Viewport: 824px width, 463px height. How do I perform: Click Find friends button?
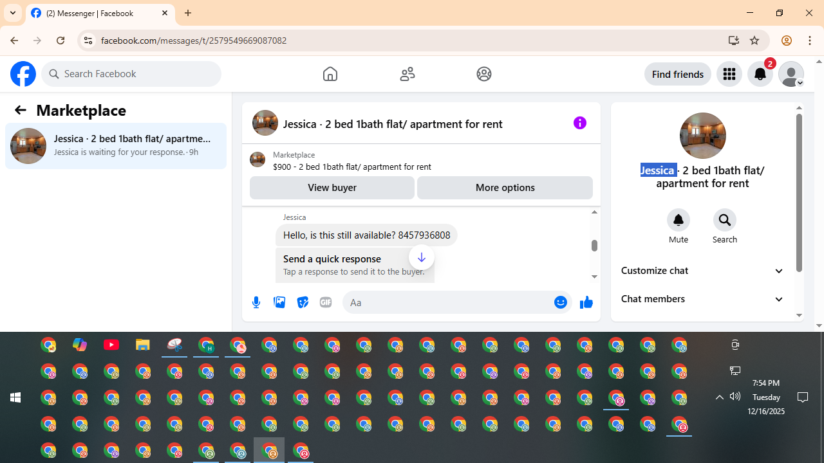tap(678, 74)
